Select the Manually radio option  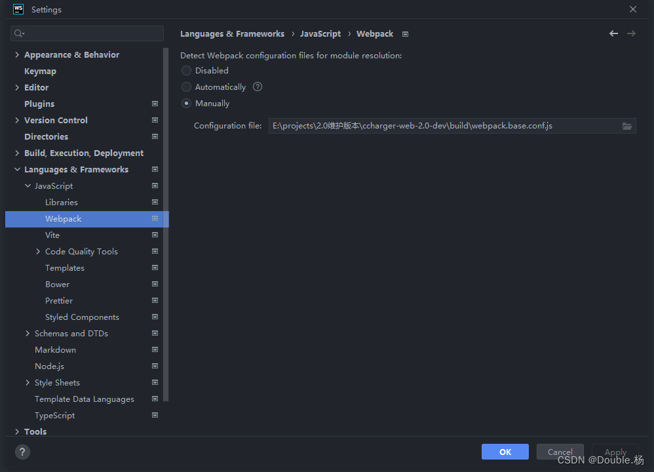point(187,104)
